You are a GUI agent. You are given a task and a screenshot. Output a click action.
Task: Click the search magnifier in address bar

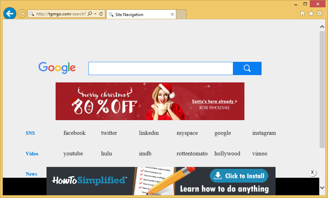90,14
